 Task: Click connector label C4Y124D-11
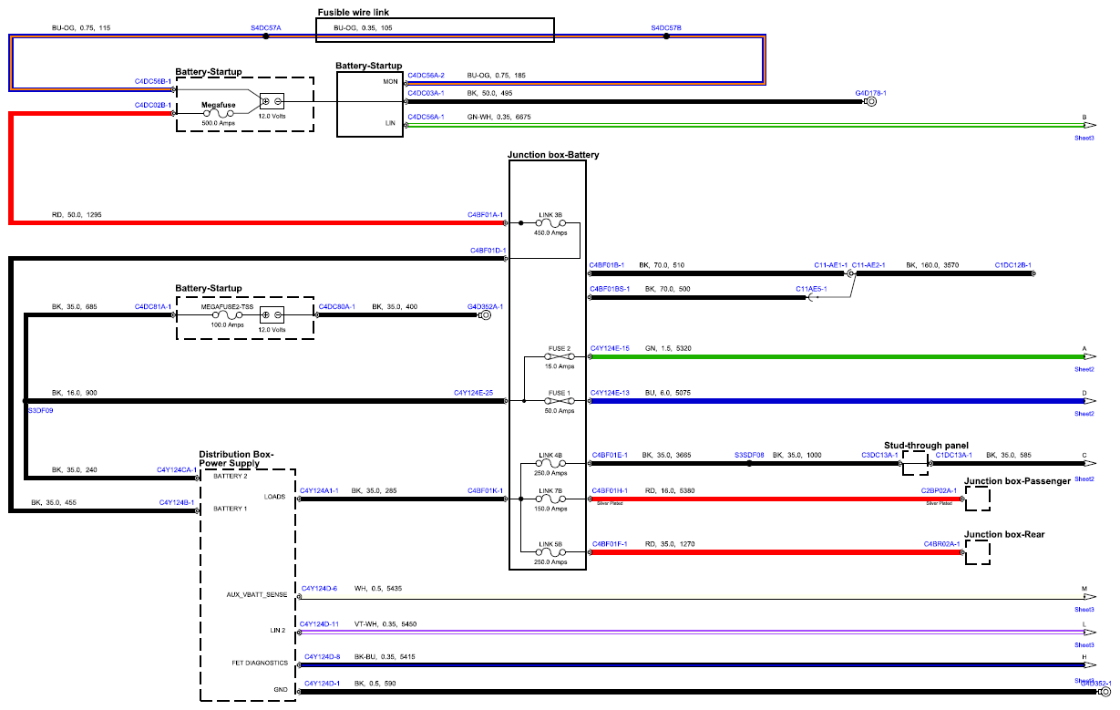320,624
